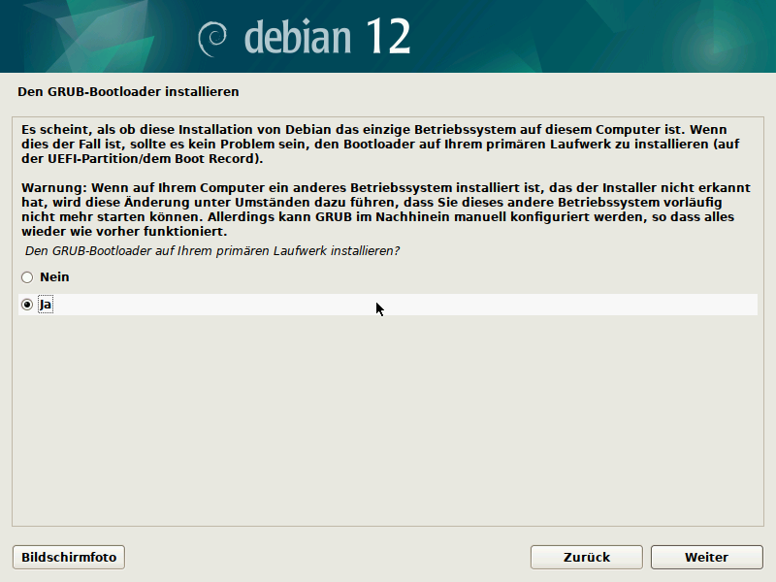Click the "Den GRUB-Bootloader installieren" heading
Screen dimensions: 776x582
pos(128,92)
